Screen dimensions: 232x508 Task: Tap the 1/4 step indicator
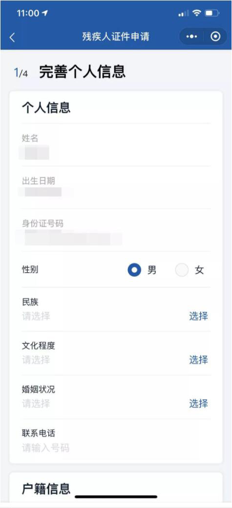click(21, 72)
